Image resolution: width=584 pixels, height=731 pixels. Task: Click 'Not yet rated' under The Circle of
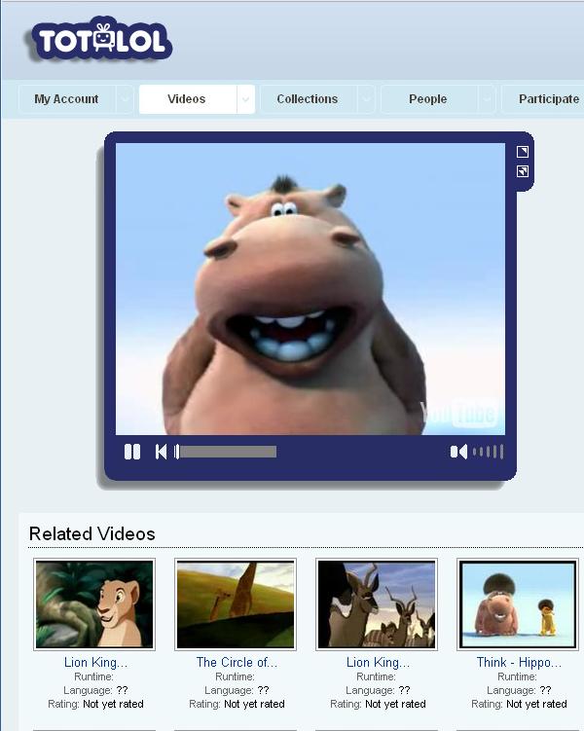(x=254, y=704)
